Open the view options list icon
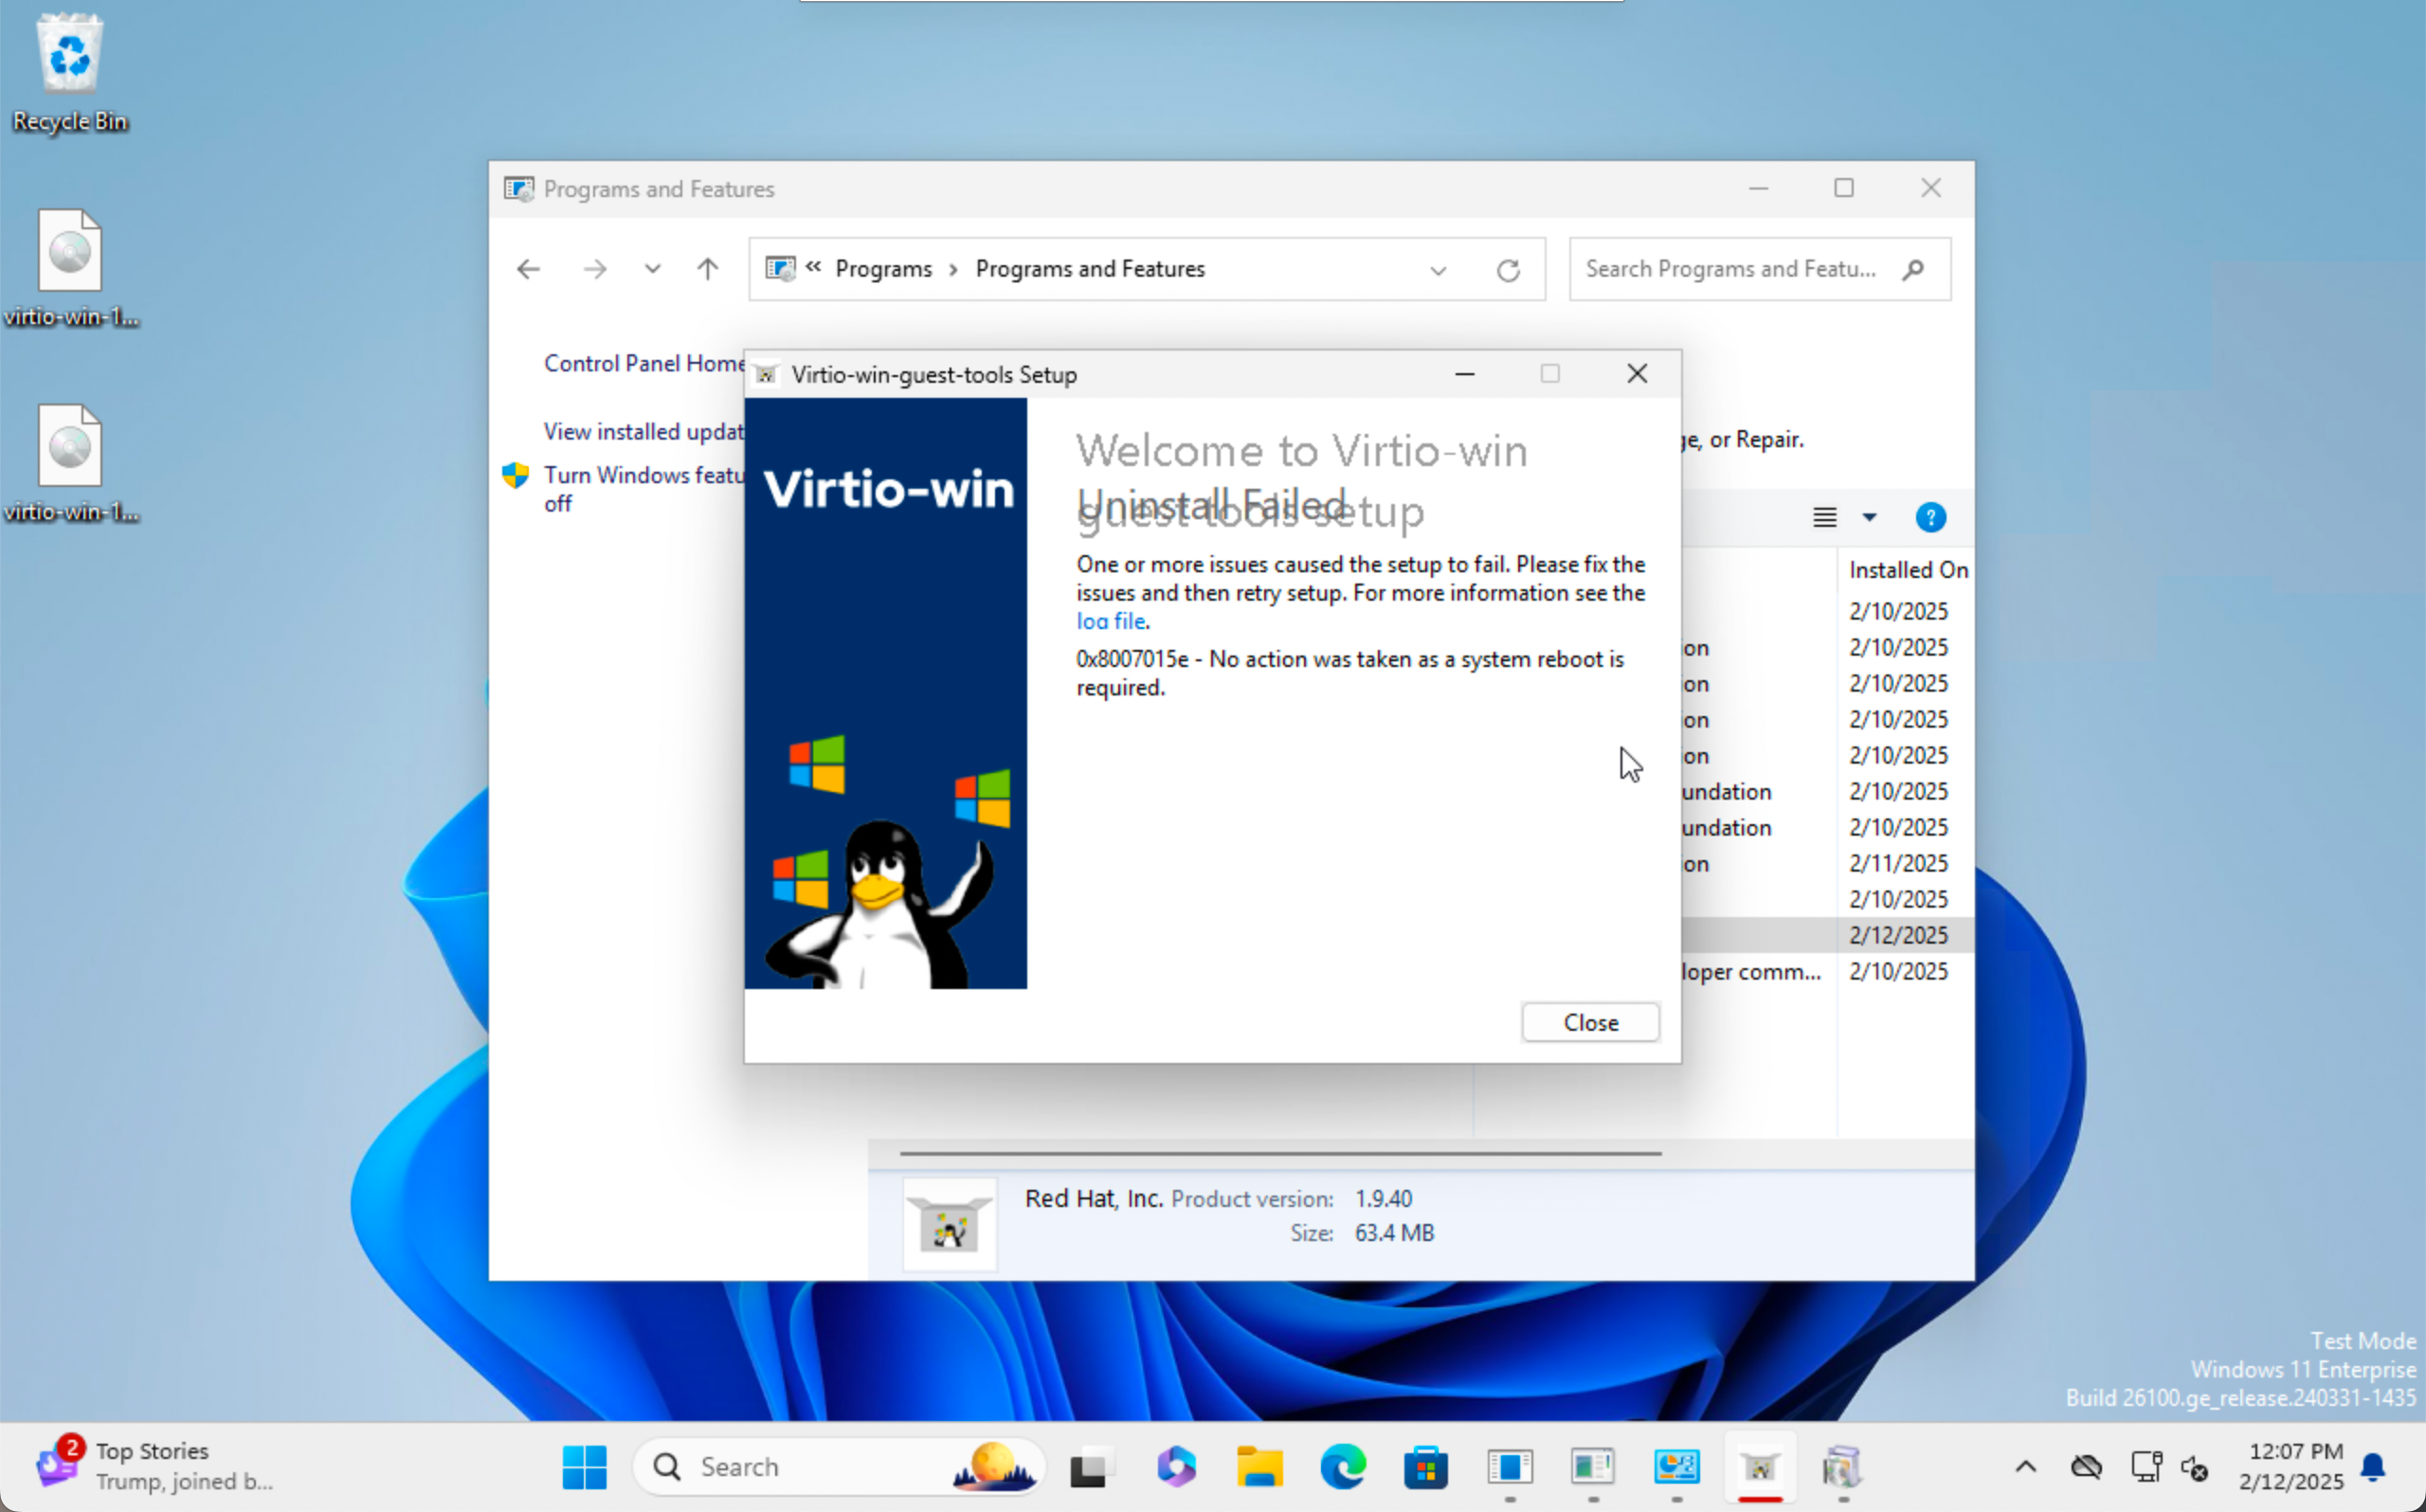This screenshot has width=2426, height=1512. pos(1824,517)
